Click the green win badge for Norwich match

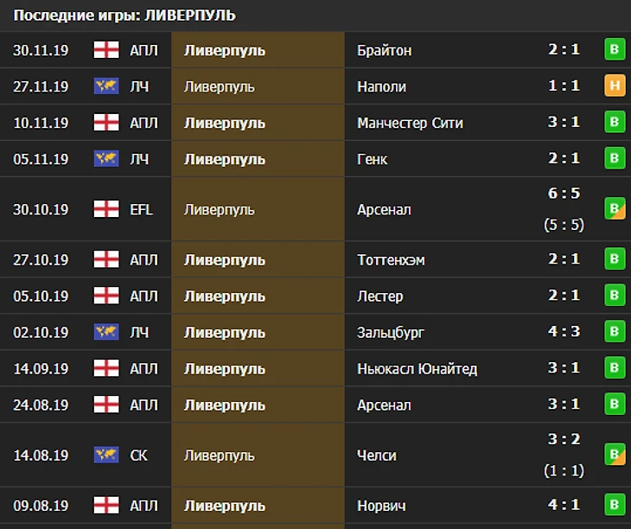[615, 505]
